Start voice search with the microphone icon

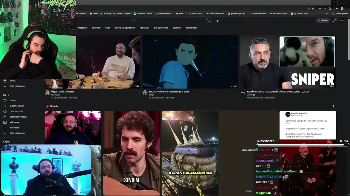tap(217, 20)
